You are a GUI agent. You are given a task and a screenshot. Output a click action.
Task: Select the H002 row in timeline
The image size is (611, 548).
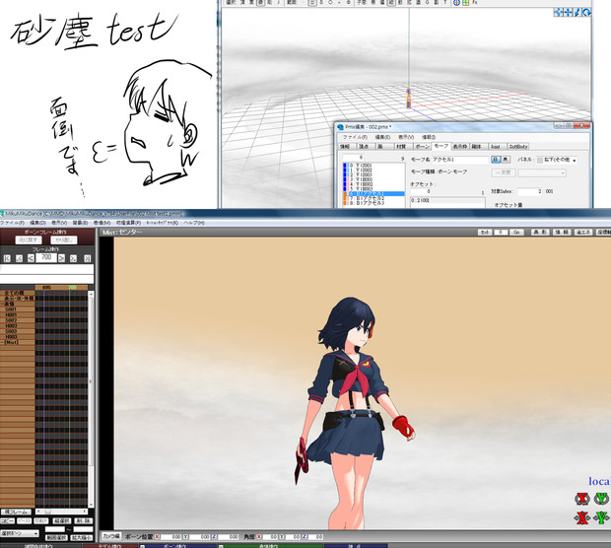tap(17, 326)
